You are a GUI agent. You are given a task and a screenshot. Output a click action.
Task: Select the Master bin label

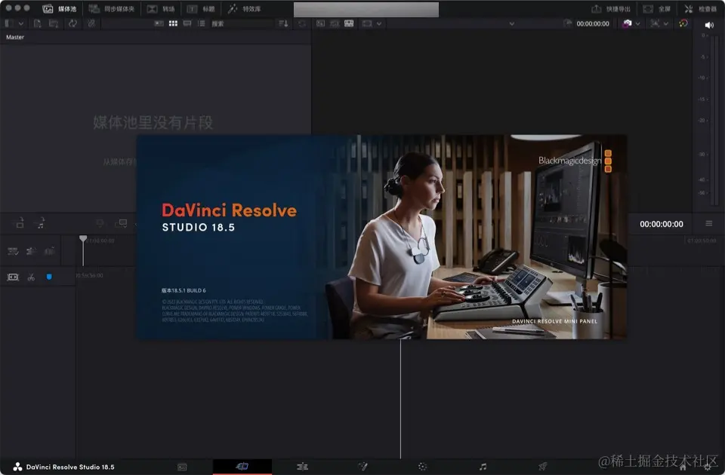click(x=15, y=37)
